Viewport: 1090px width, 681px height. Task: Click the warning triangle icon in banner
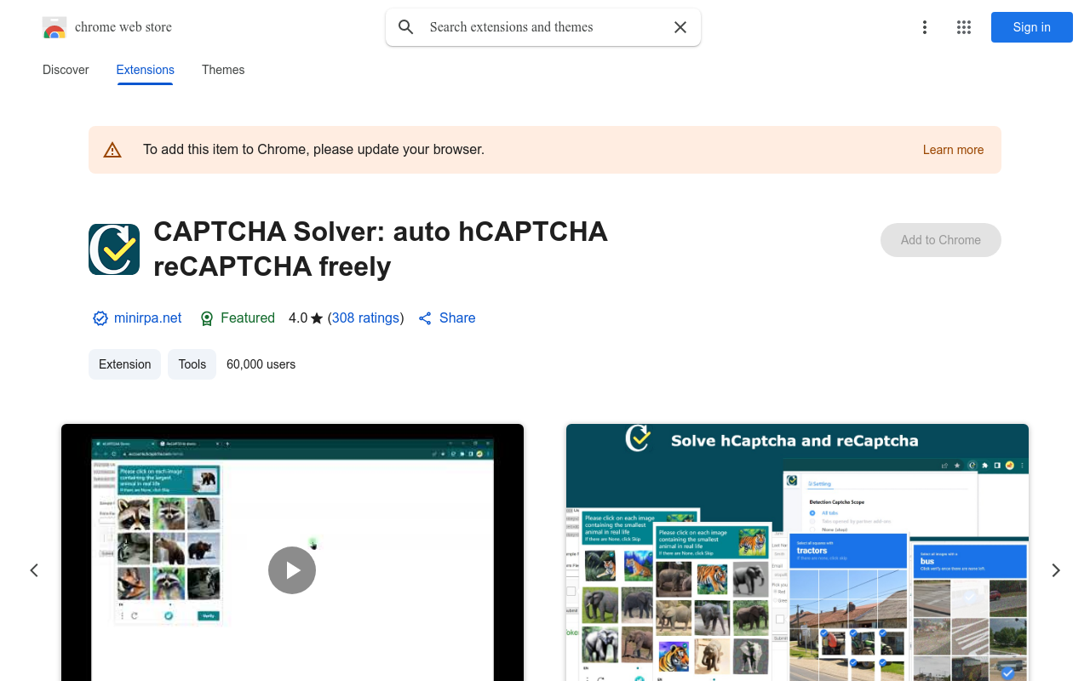coord(112,150)
